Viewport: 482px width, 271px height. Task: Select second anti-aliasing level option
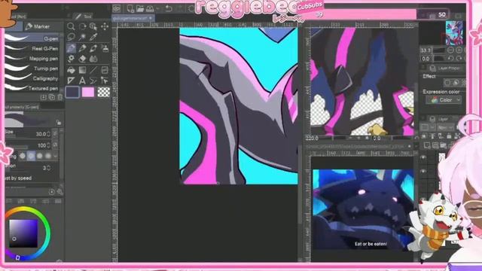click(x=31, y=156)
